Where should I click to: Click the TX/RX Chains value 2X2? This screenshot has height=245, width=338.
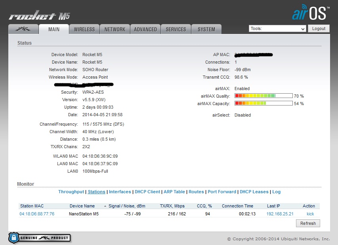pyautogui.click(x=86, y=147)
